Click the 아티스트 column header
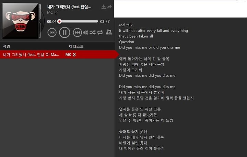247x157 pixels. pos(76,46)
